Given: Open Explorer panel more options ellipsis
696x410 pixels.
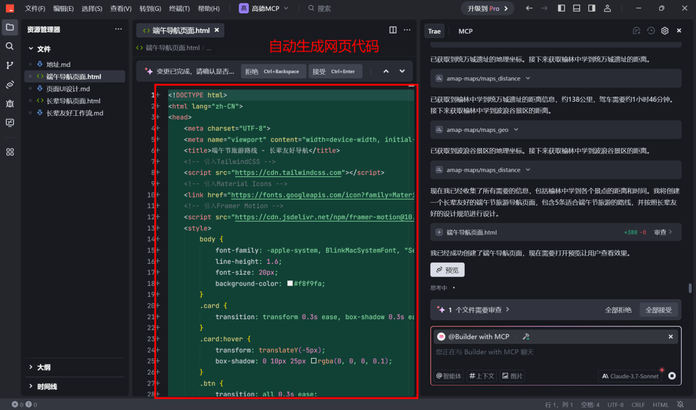Looking at the screenshot, I should click(118, 29).
